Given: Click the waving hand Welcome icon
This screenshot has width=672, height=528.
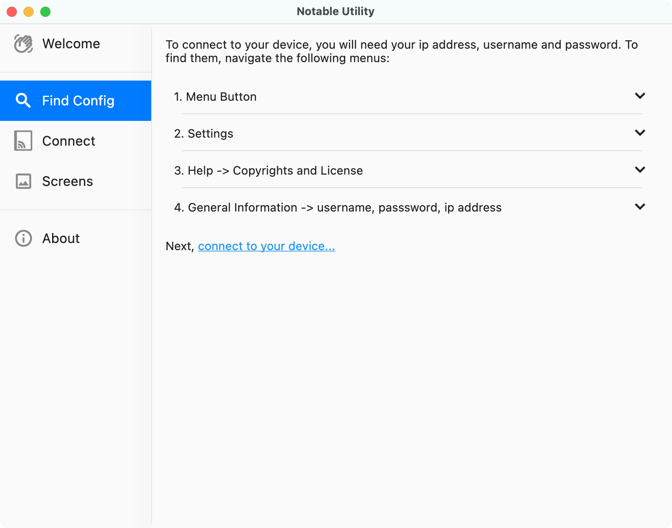Looking at the screenshot, I should (24, 43).
